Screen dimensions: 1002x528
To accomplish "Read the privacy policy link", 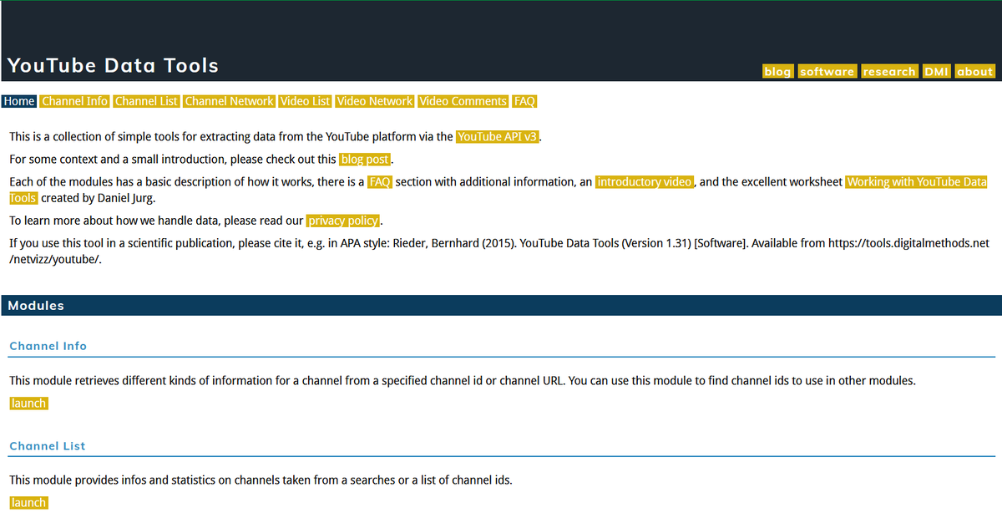I will tap(344, 221).
